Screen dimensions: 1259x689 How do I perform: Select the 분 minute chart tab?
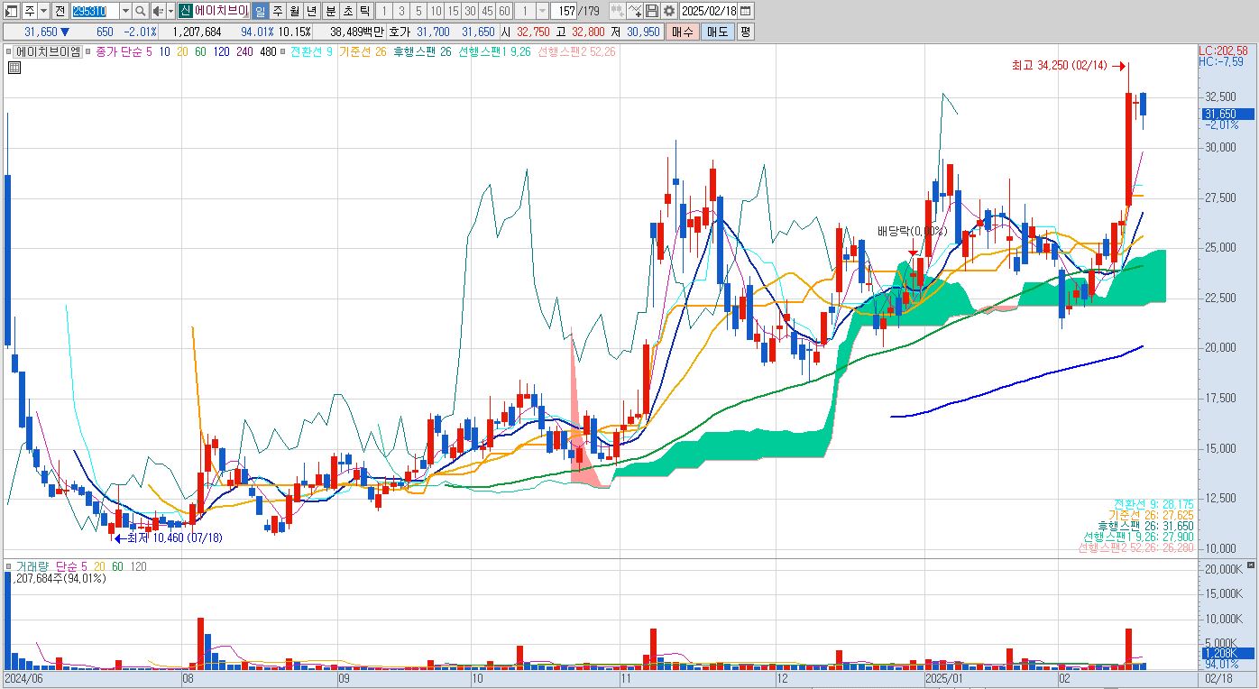(329, 11)
